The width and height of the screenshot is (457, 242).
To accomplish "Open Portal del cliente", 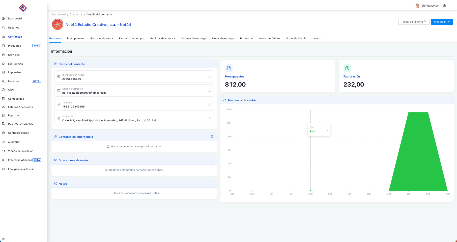I will 414,22.
